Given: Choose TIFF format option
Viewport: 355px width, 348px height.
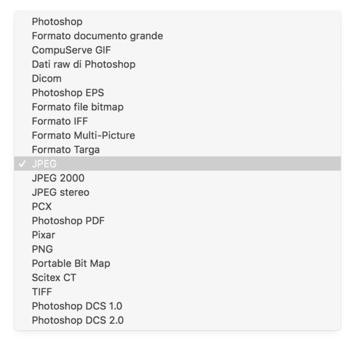Looking at the screenshot, I should click(42, 292).
